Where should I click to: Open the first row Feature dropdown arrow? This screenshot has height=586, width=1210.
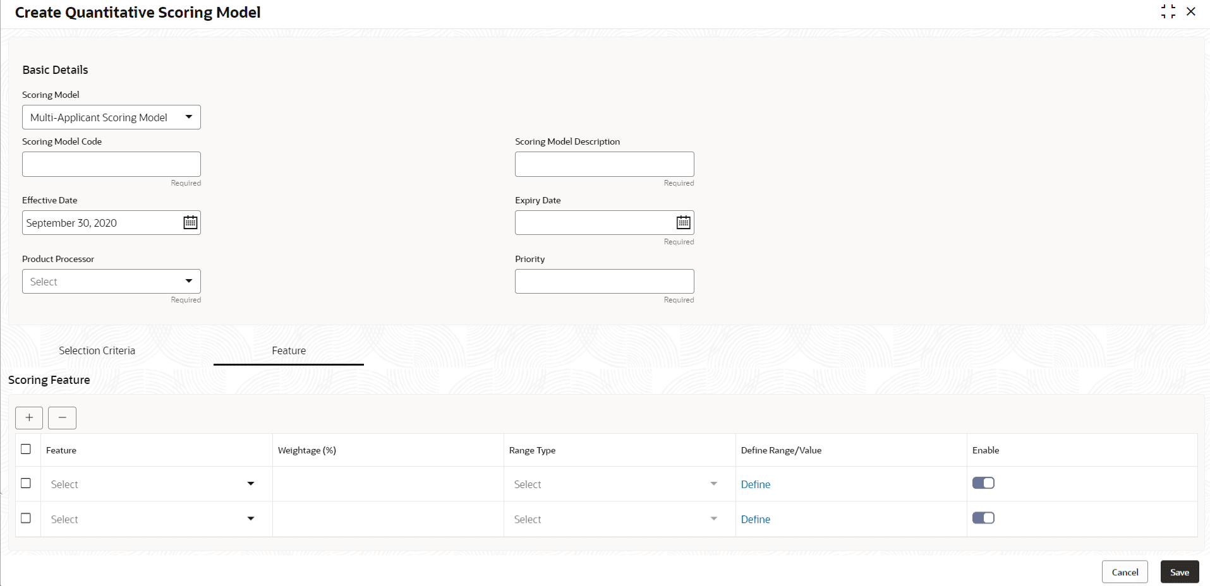point(250,483)
